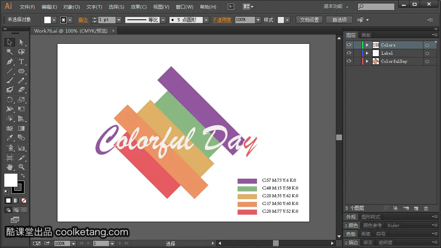Open zoom level dropdown in status bar

(x=73, y=243)
